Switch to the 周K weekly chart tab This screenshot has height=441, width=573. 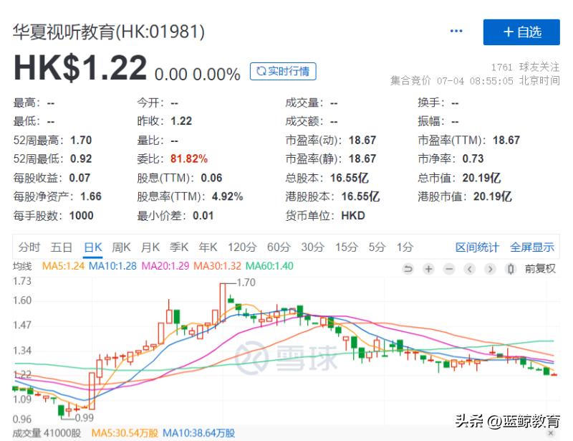coord(122,246)
